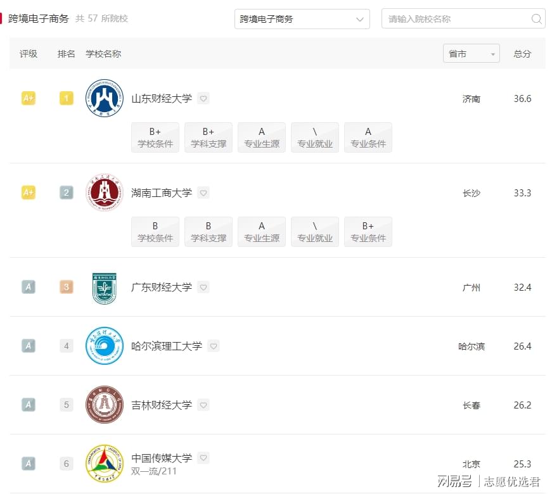Click city 长春
Image resolution: width=552 pixels, height=494 pixels.
pyautogui.click(x=472, y=405)
